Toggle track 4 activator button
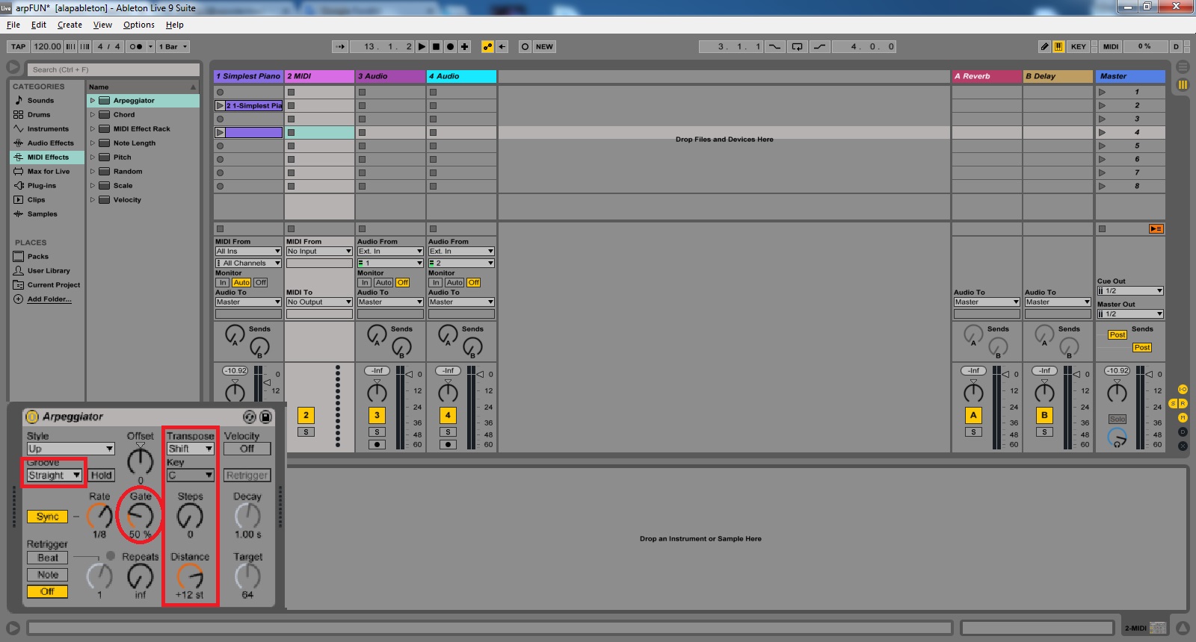Viewport: 1196px width, 642px height. click(448, 415)
